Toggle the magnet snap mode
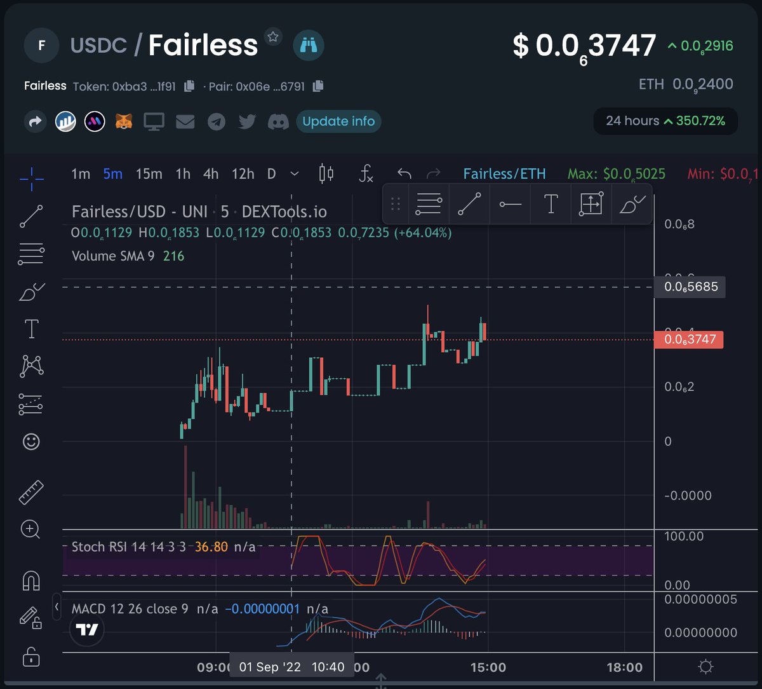Image resolution: width=762 pixels, height=689 pixels. (x=31, y=580)
